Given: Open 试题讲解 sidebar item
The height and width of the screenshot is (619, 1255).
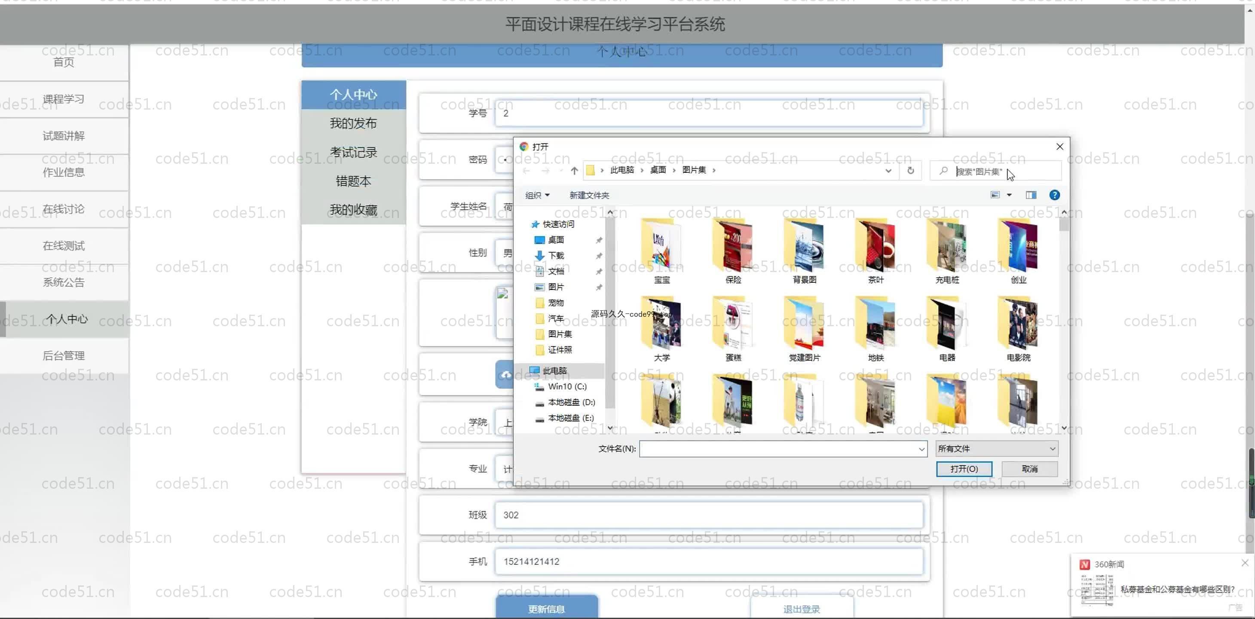Looking at the screenshot, I should (x=64, y=136).
